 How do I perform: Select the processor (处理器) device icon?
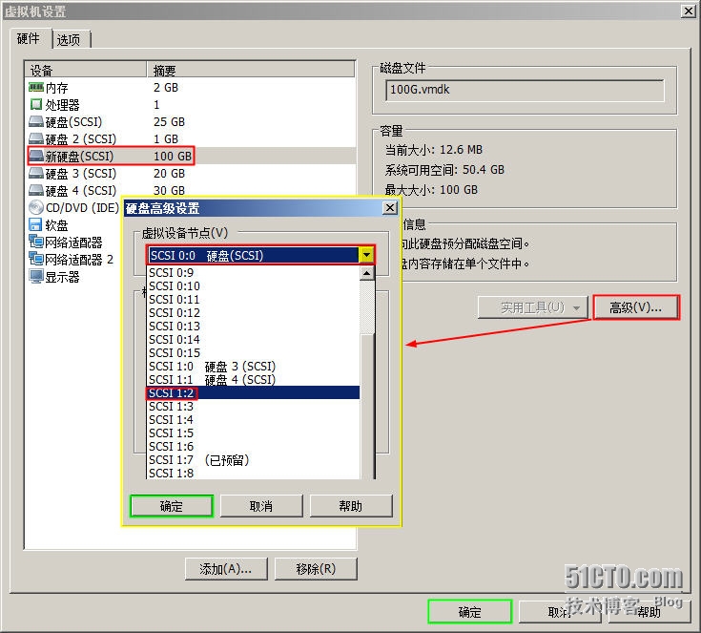coord(36,104)
